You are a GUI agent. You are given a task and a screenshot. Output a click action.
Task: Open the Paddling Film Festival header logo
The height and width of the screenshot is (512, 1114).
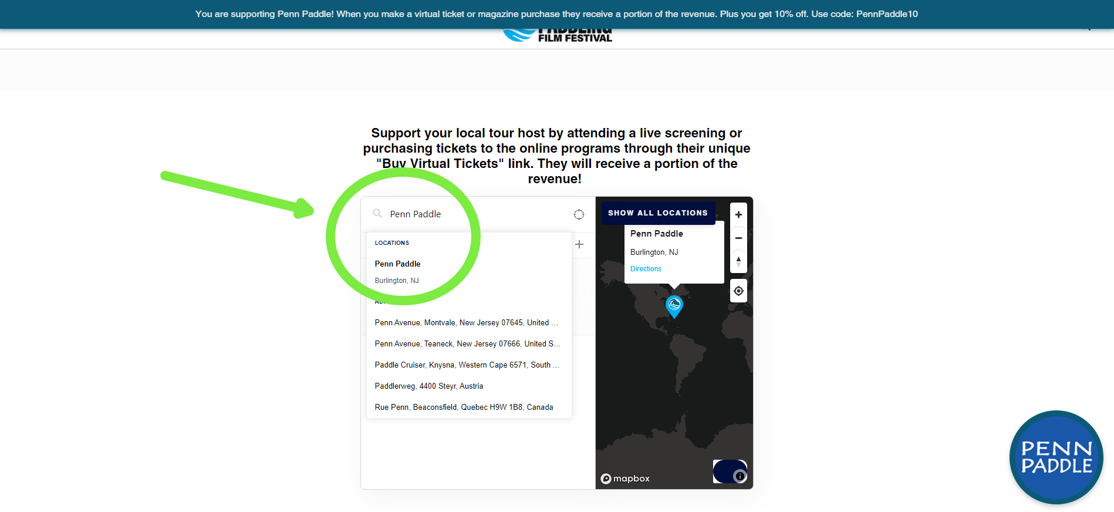tap(558, 36)
